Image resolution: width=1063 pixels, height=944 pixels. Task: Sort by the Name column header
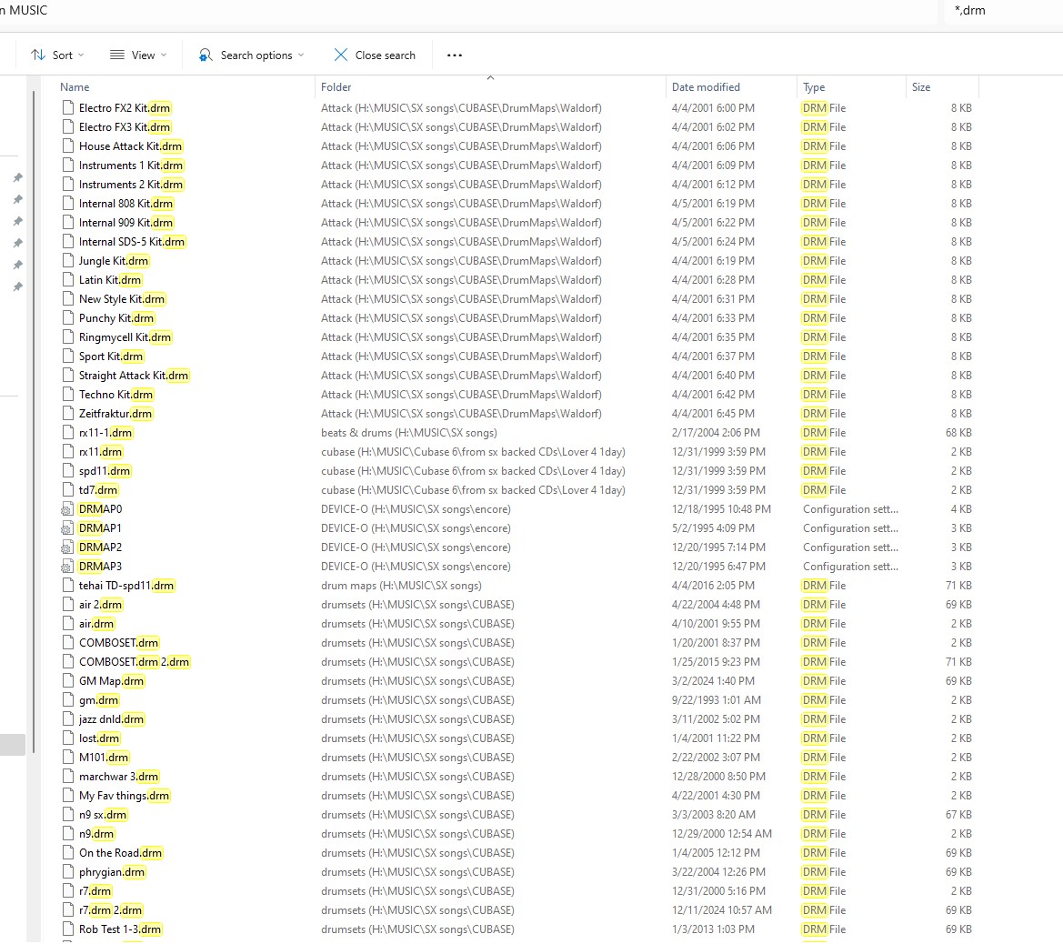click(75, 86)
